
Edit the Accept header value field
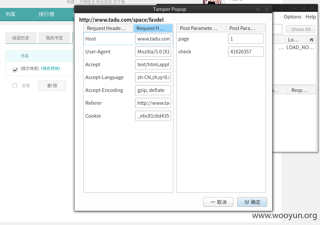coord(153,65)
